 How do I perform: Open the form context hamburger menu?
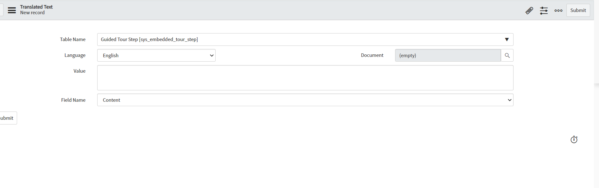pyautogui.click(x=12, y=10)
